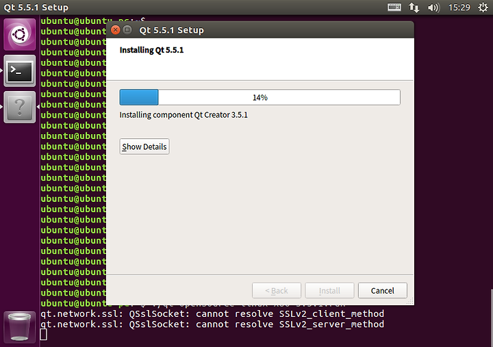The height and width of the screenshot is (347, 493).
Task: Open the sound volume indicator
Action: [x=433, y=8]
